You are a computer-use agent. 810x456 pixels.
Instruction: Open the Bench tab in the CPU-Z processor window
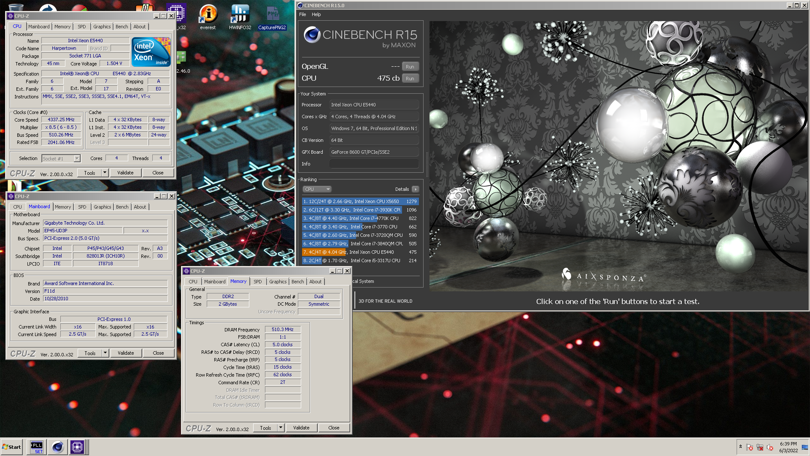[122, 27]
